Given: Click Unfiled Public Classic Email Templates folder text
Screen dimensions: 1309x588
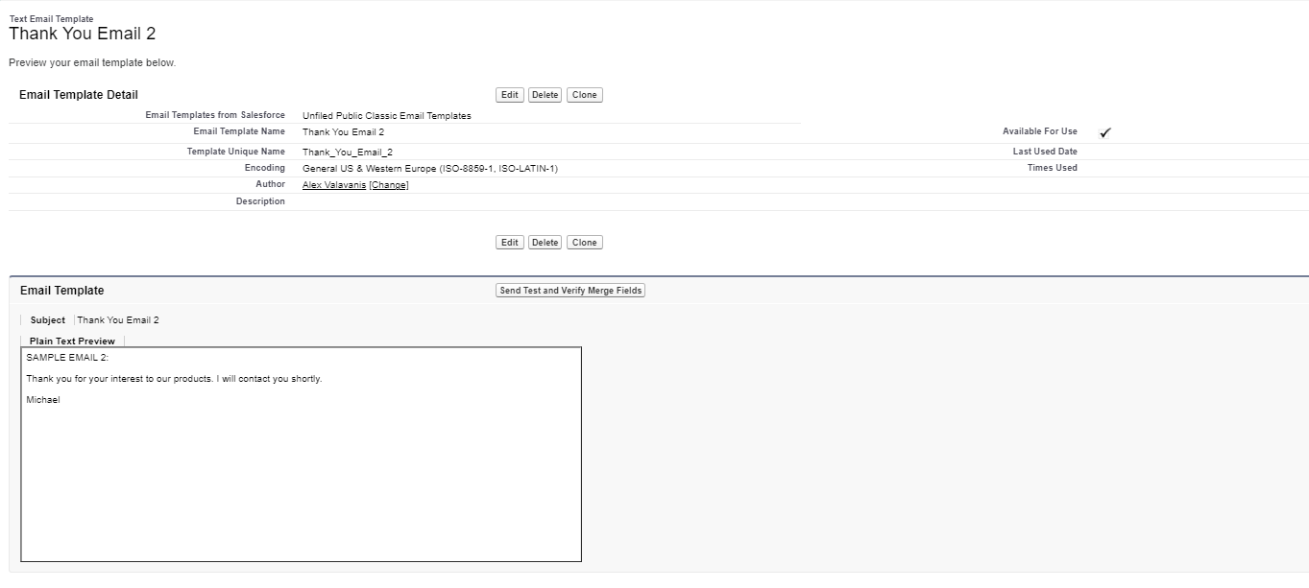Looking at the screenshot, I should (386, 116).
